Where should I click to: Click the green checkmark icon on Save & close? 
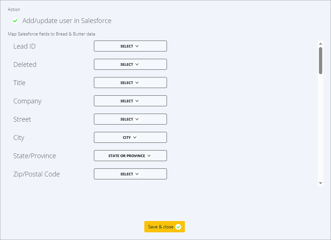click(178, 227)
